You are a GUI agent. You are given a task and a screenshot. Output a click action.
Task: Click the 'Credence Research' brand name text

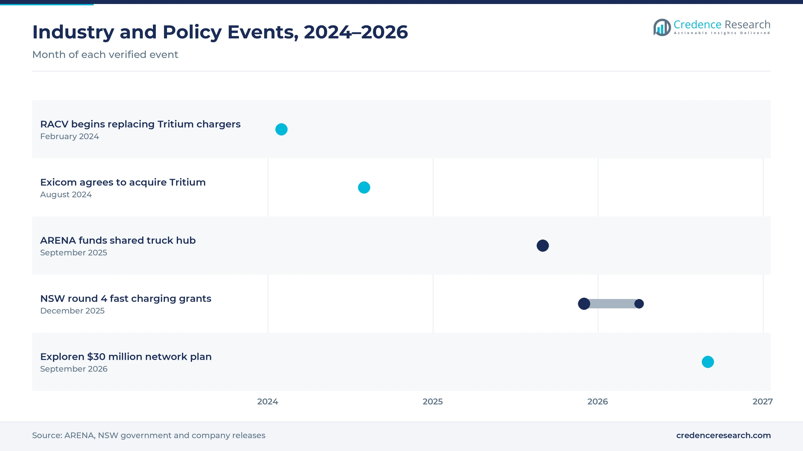tap(722, 24)
